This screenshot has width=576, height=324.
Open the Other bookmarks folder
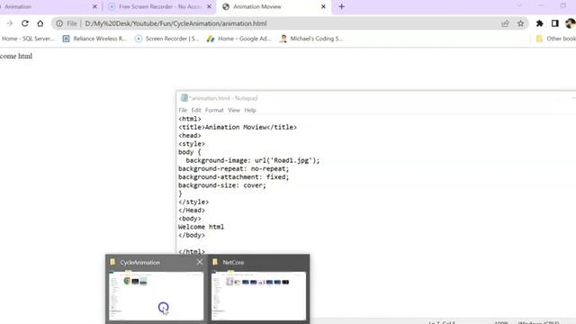[556, 39]
